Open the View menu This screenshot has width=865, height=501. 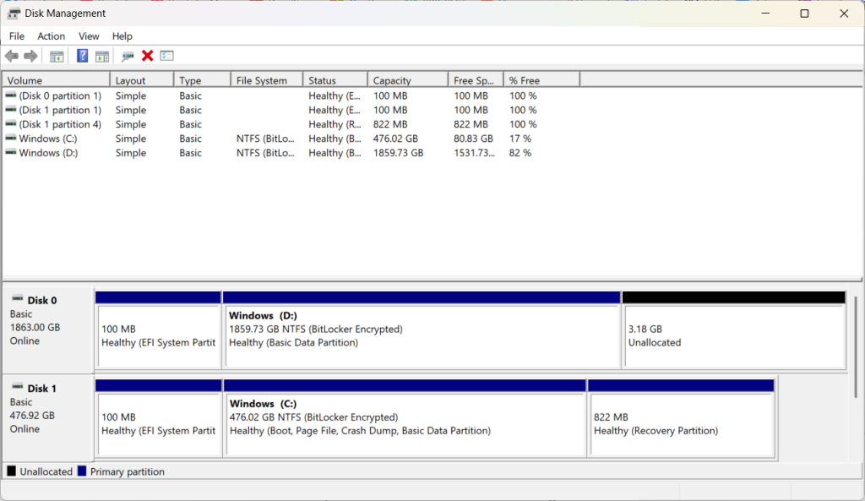click(89, 36)
